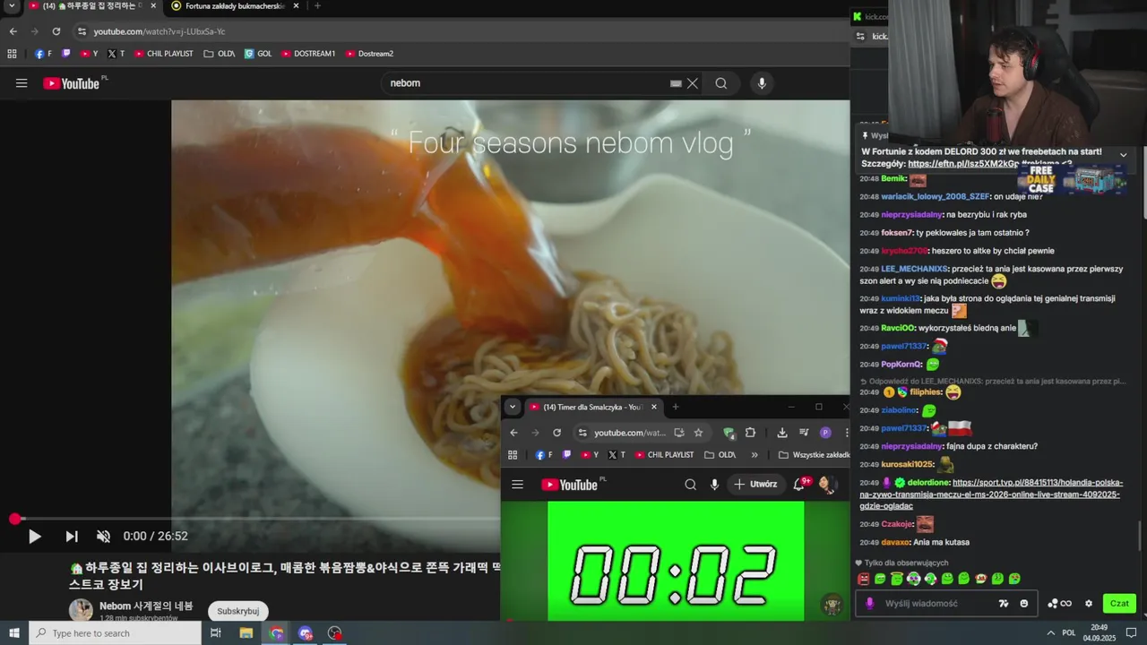The height and width of the screenshot is (645, 1147).
Task: Seek along the red video progress bar
Action: [258, 519]
